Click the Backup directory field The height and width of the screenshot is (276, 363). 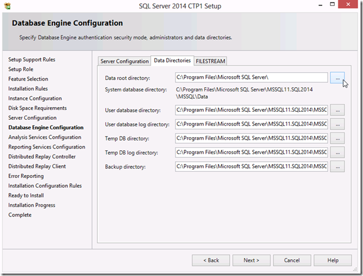(251, 167)
